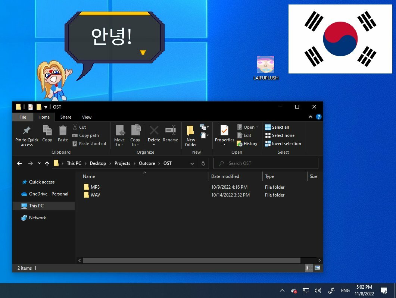Switch to Details view icon in status bar
Screen dimensions: 396x298
tap(309, 268)
